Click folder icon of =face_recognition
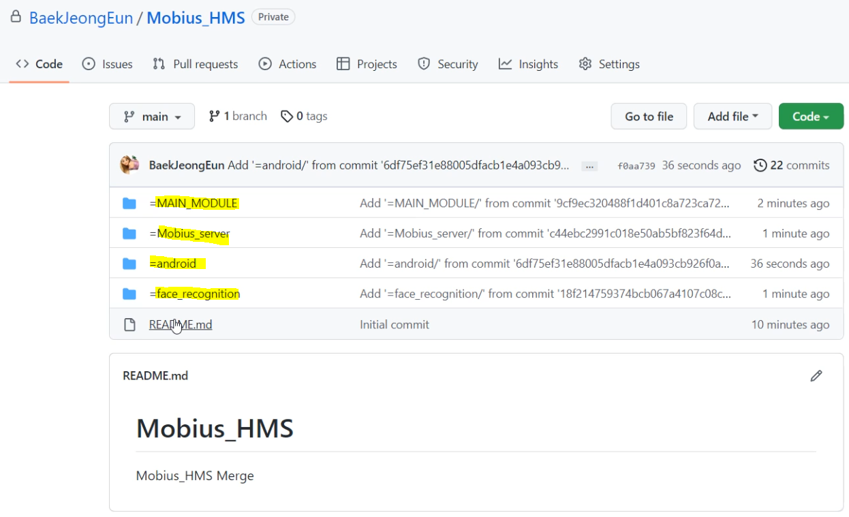This screenshot has height=517, width=849. 129,294
